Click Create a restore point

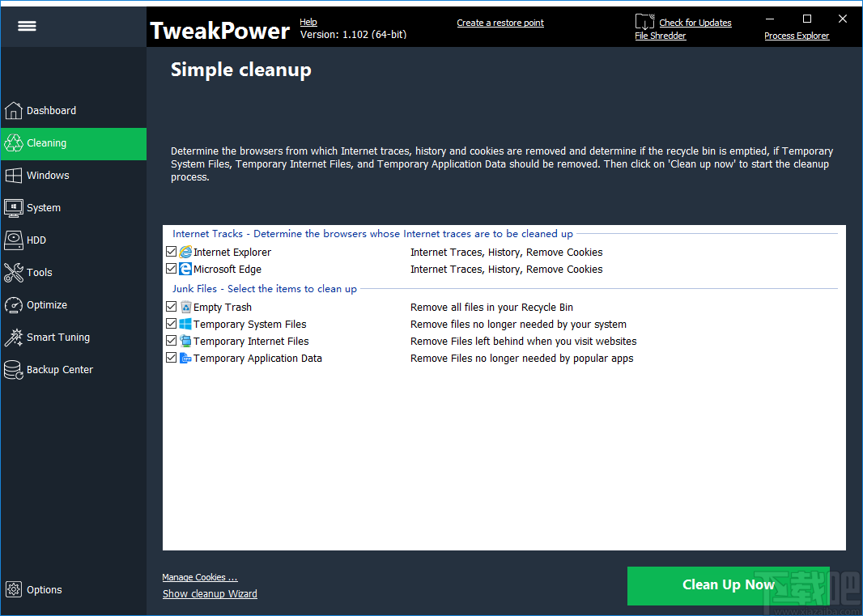click(x=500, y=22)
